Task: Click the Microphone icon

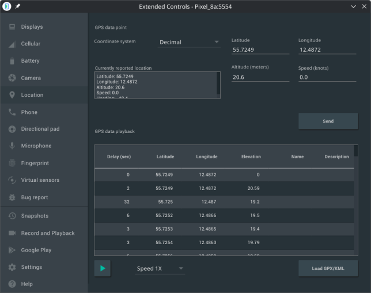Action: pyautogui.click(x=12, y=146)
